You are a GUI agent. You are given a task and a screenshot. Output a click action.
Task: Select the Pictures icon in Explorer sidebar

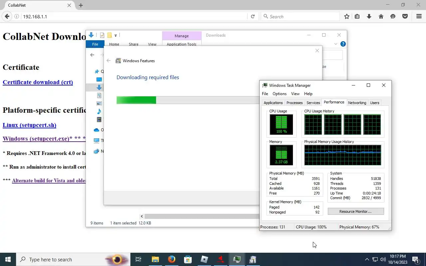(x=99, y=103)
